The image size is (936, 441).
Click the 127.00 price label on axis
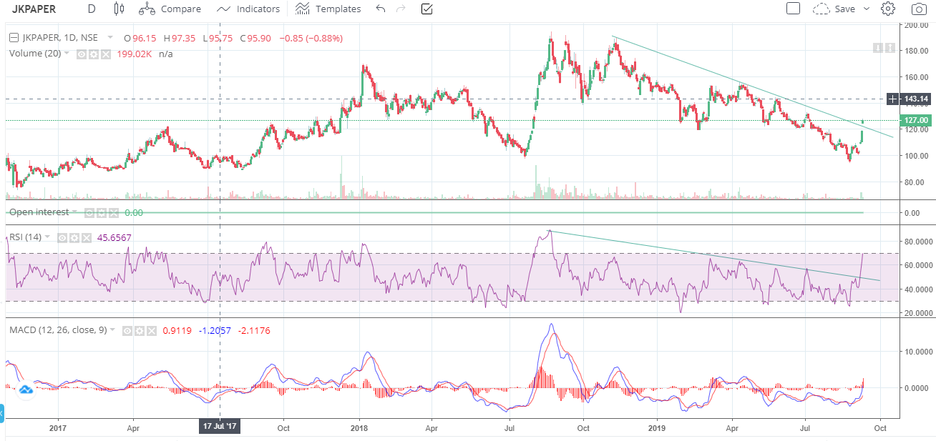pyautogui.click(x=915, y=120)
